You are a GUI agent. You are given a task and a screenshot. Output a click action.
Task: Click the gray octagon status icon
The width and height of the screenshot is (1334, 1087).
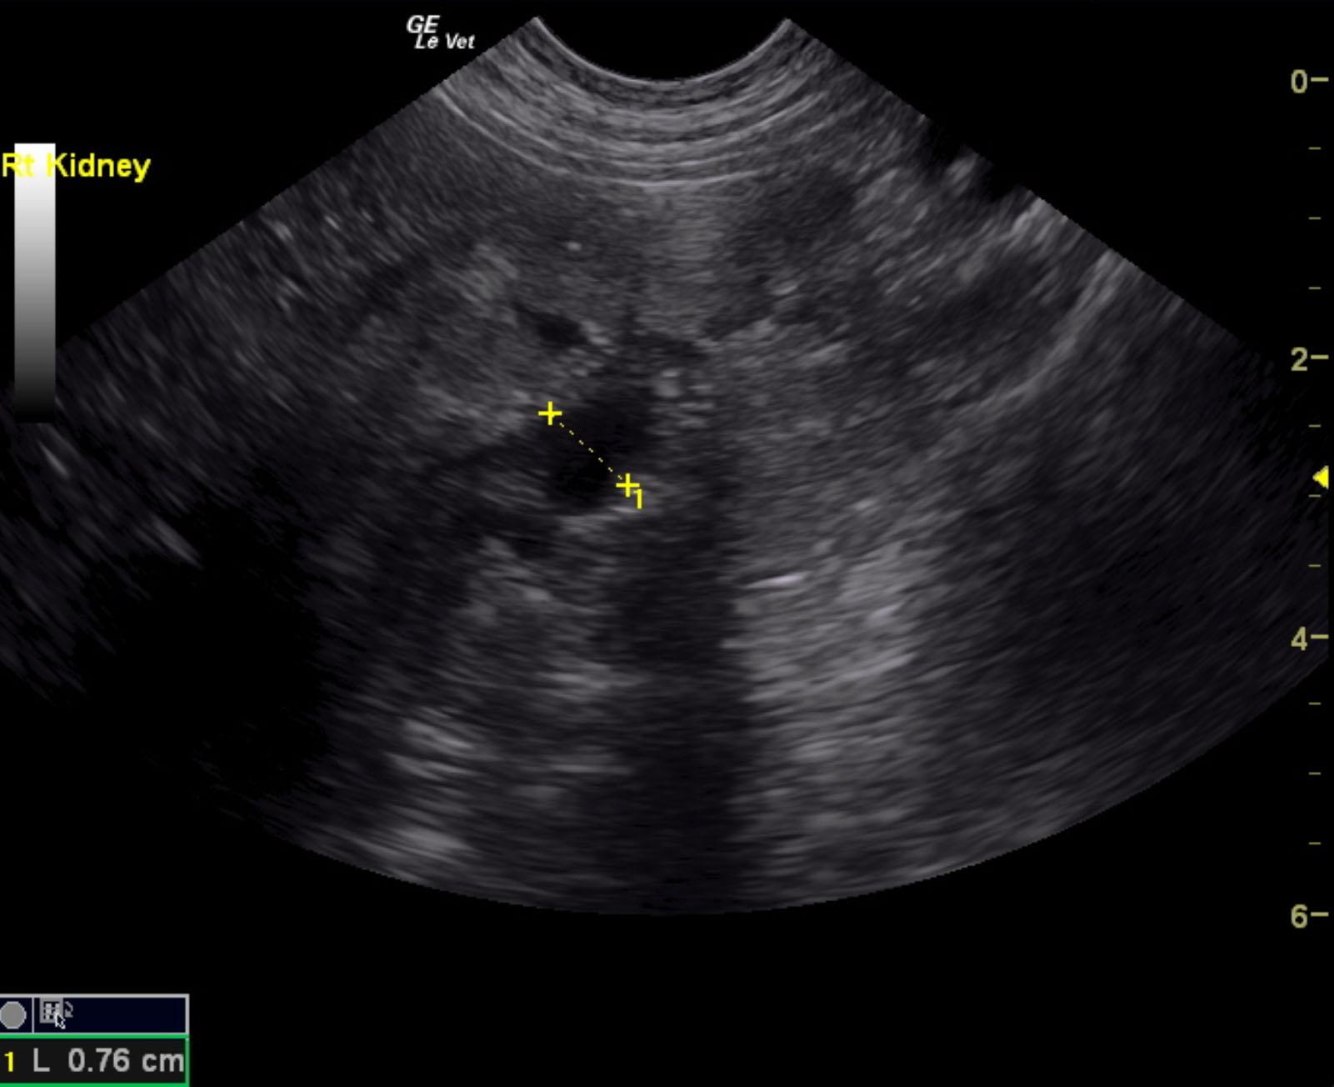(13, 1015)
